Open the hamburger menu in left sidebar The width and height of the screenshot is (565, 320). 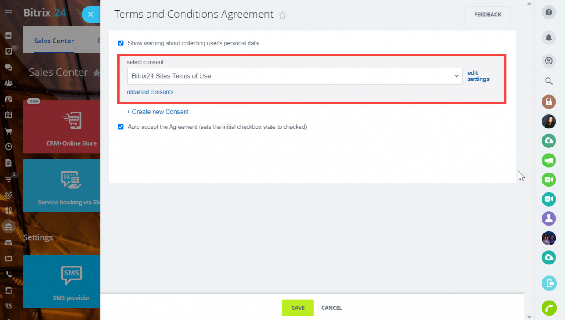(x=8, y=12)
